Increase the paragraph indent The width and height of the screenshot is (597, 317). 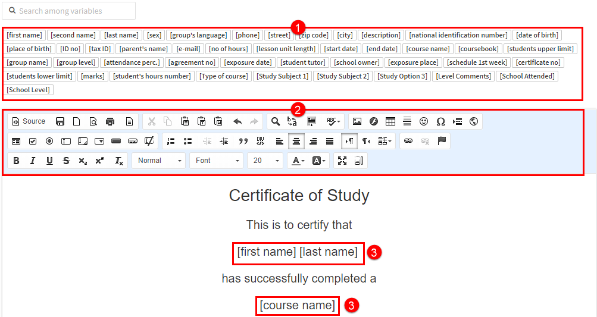pos(224,141)
